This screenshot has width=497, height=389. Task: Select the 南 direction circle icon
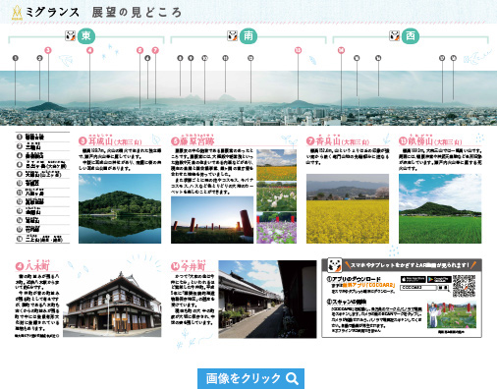(x=248, y=35)
